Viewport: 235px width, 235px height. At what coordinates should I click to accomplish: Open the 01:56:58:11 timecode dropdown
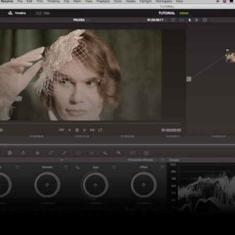[157, 20]
